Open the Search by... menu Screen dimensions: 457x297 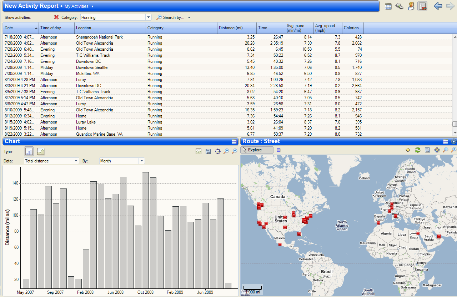174,17
